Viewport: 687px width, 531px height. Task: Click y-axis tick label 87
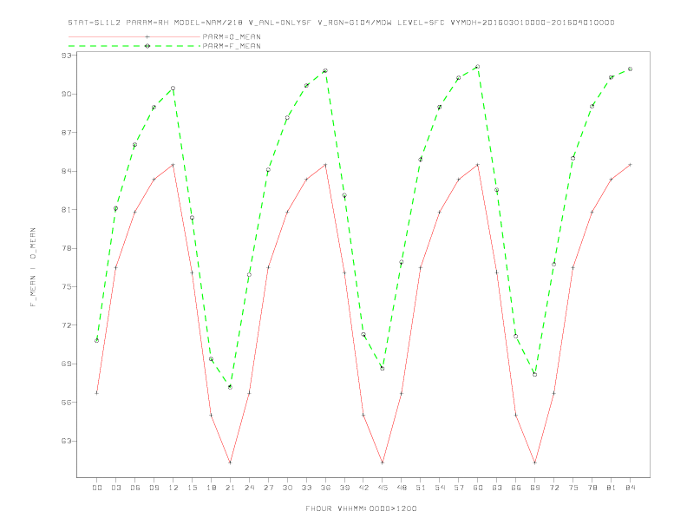[67, 132]
